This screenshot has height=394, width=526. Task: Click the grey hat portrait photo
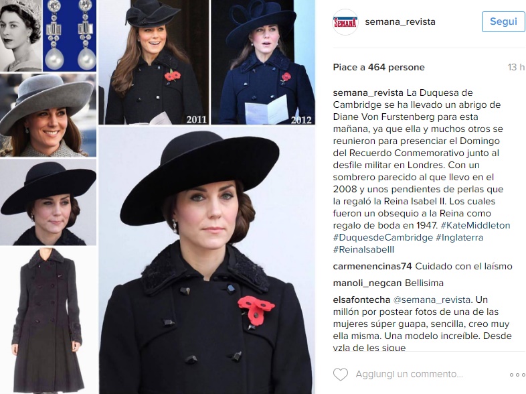48,115
